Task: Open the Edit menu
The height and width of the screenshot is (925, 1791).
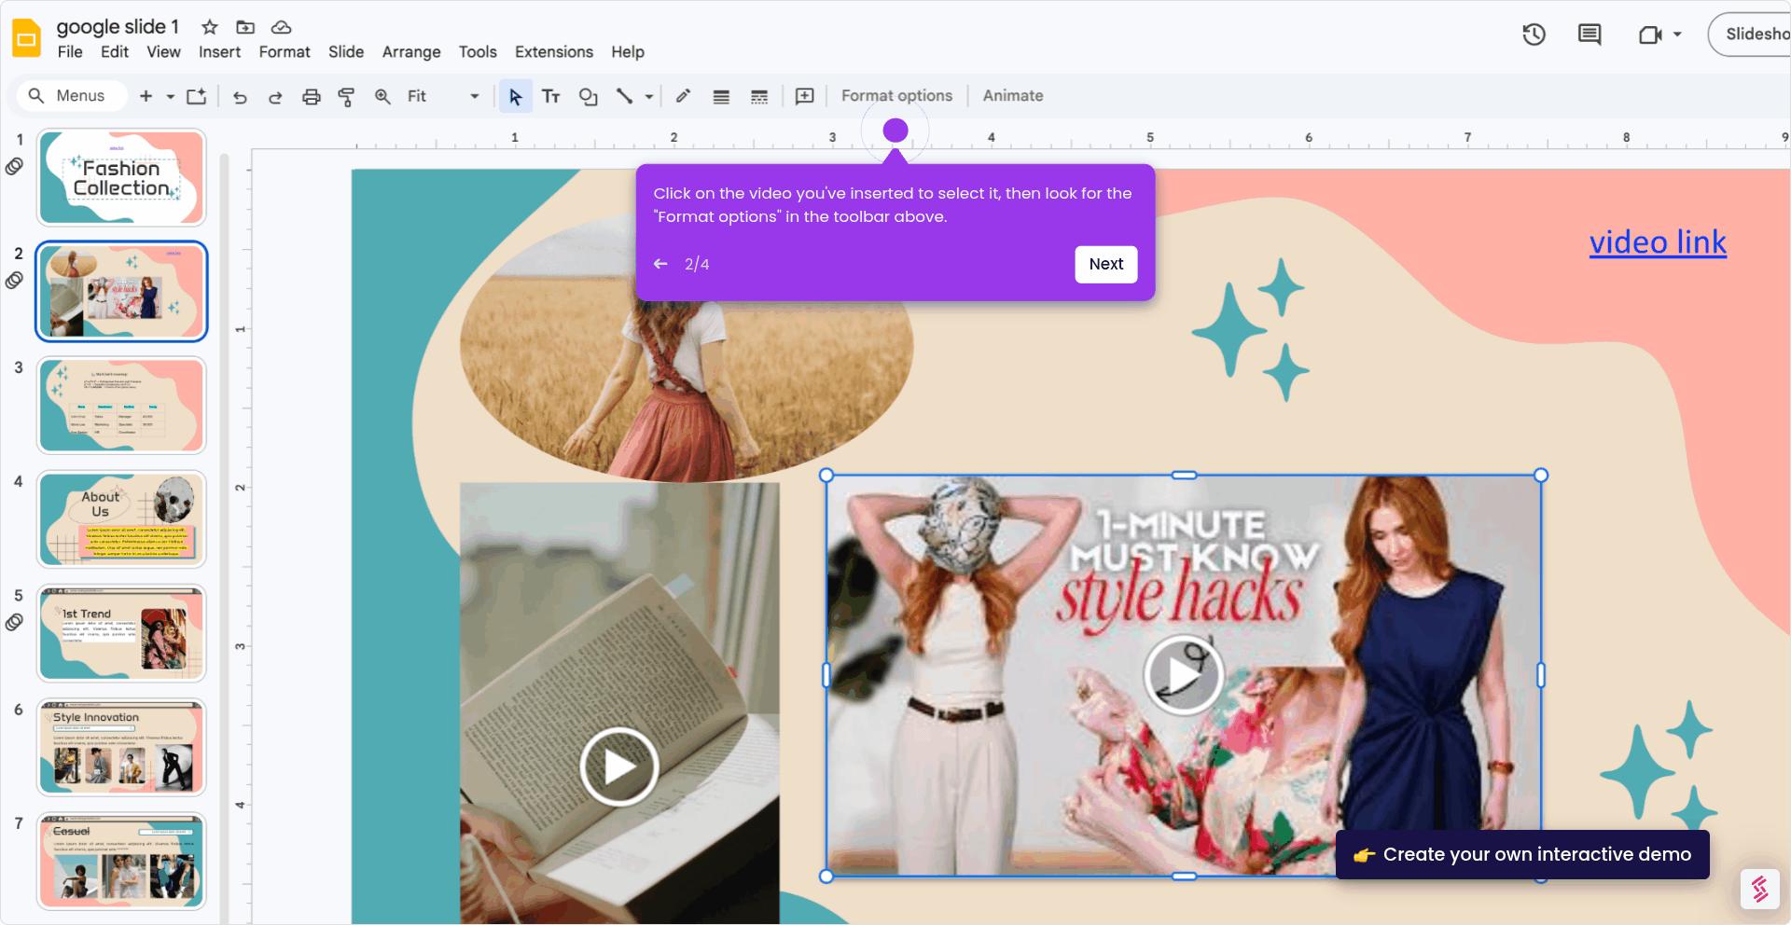Action: click(115, 52)
